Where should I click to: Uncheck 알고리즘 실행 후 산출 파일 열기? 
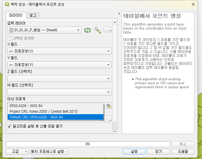pyautogui.click(x=9, y=126)
